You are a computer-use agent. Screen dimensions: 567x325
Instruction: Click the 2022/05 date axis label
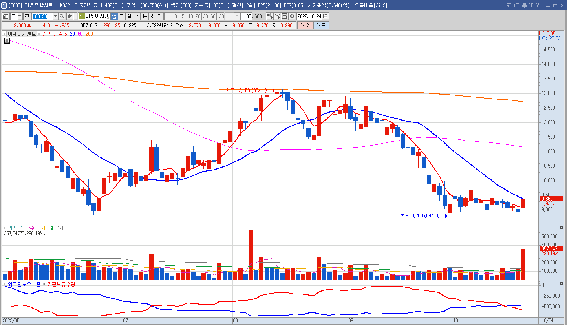(x=11, y=320)
